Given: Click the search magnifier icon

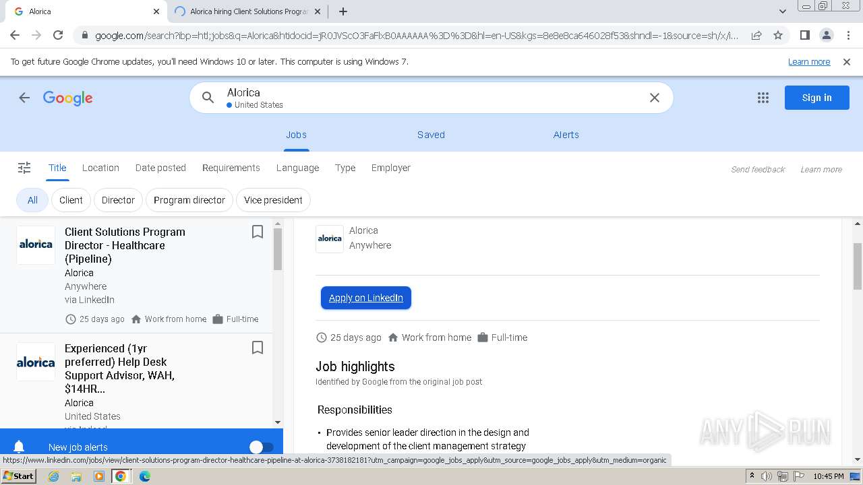Looking at the screenshot, I should click(208, 98).
